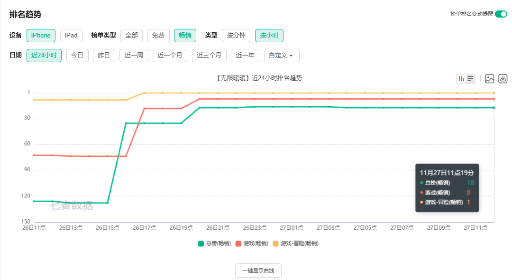Screen dimensions: 512x280
Task: Select the bar chart view icon
Action: pyautogui.click(x=461, y=78)
